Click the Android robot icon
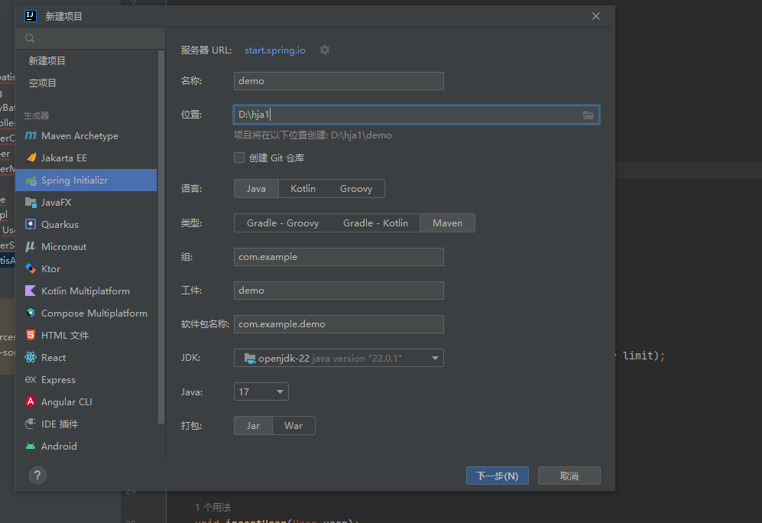The height and width of the screenshot is (523, 762). [x=31, y=446]
